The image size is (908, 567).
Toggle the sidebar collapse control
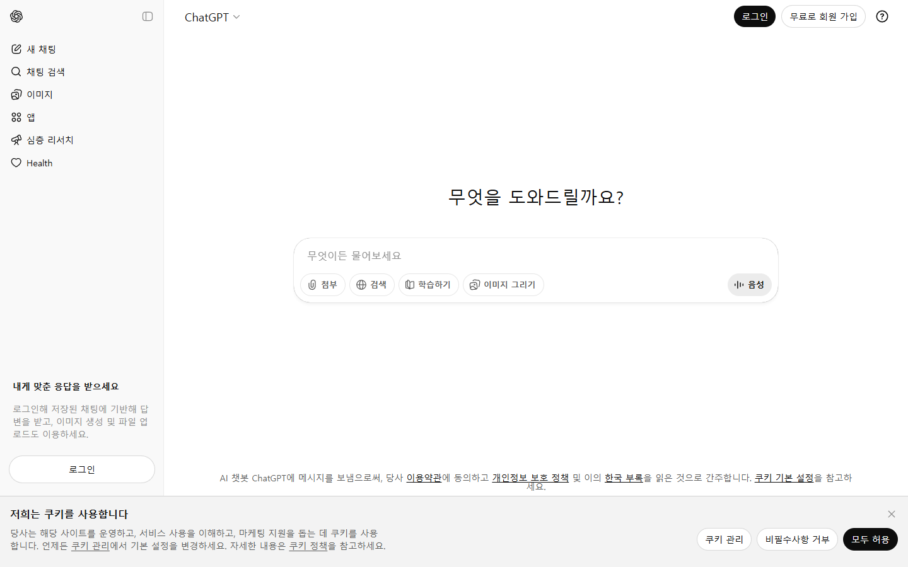147,16
